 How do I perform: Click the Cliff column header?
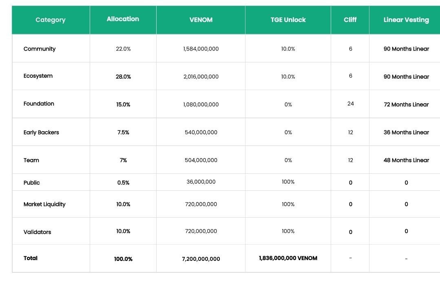tap(350, 20)
